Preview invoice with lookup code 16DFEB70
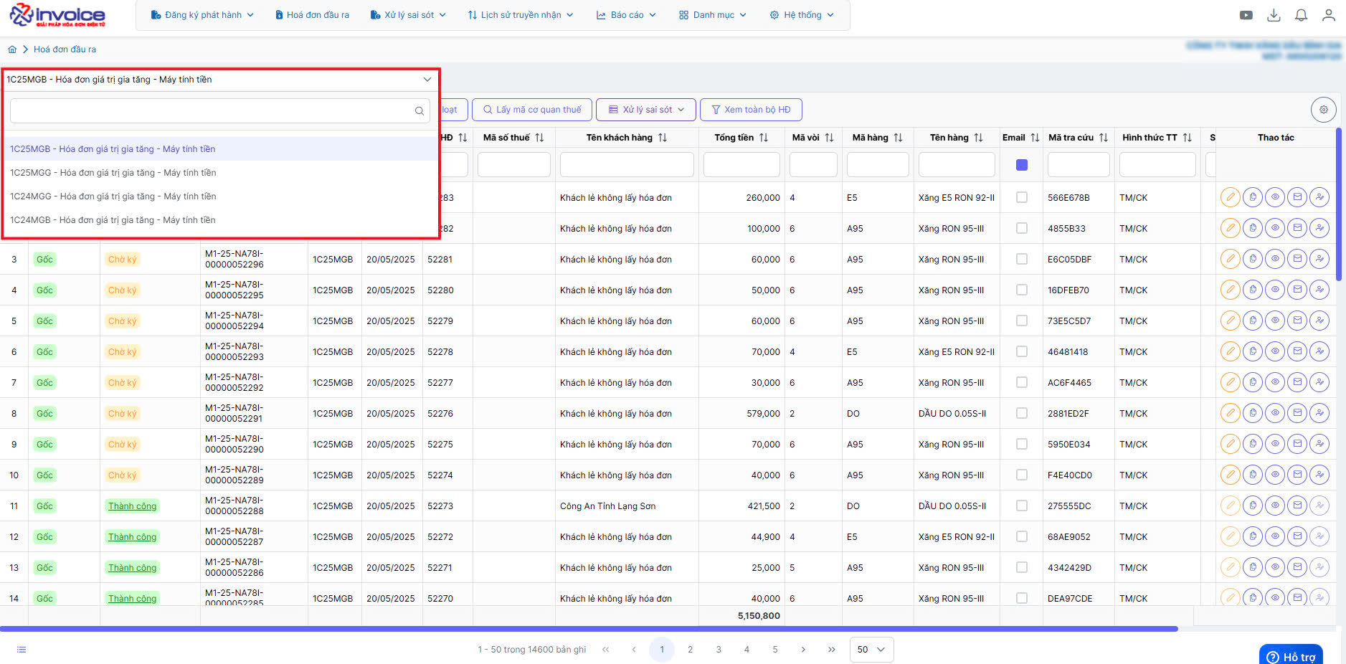Image resolution: width=1346 pixels, height=664 pixels. pos(1275,290)
